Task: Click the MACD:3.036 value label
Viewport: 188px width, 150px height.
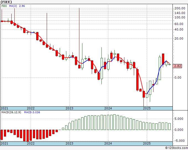Action: click(x=32, y=112)
